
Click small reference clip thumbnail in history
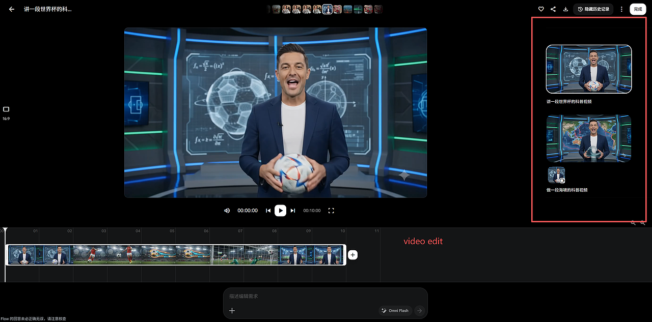click(x=556, y=175)
